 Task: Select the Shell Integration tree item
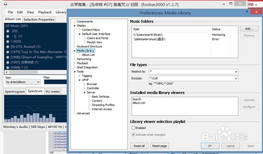(87, 67)
